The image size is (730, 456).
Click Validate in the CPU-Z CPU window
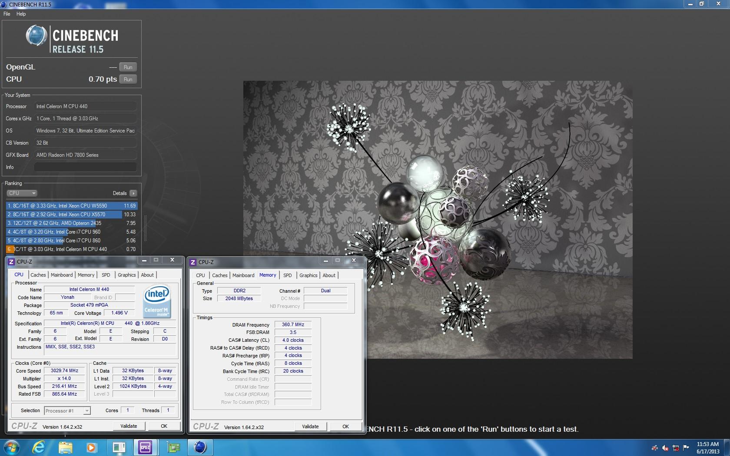129,426
